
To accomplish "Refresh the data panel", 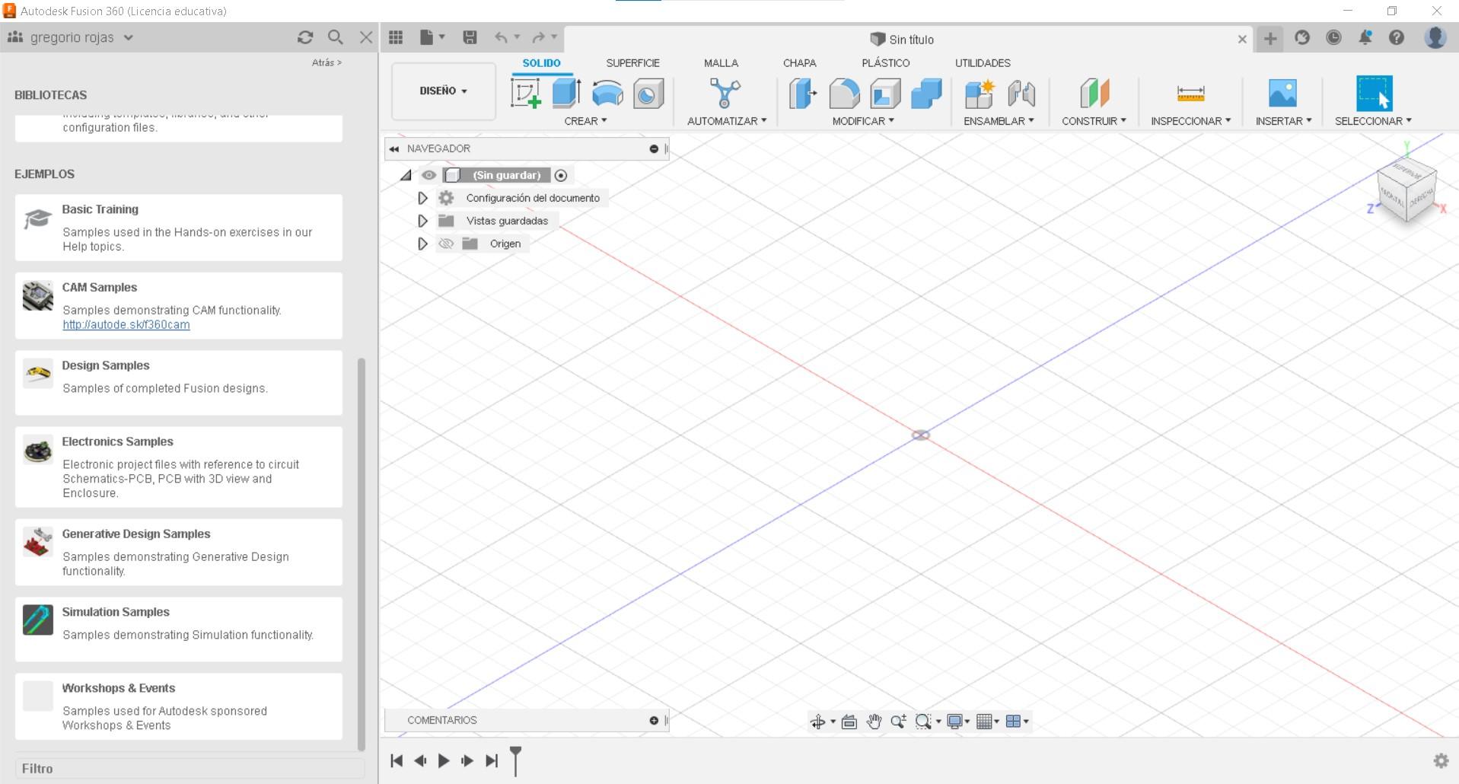I will coord(305,37).
